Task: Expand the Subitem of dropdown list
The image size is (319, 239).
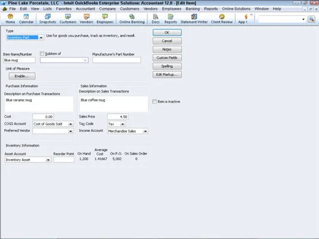Action: [85, 60]
